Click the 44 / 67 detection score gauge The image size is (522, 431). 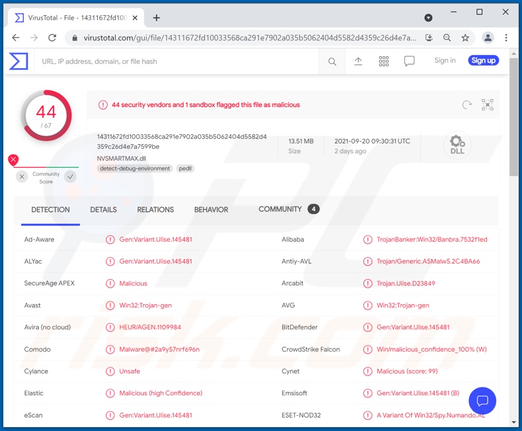point(46,116)
